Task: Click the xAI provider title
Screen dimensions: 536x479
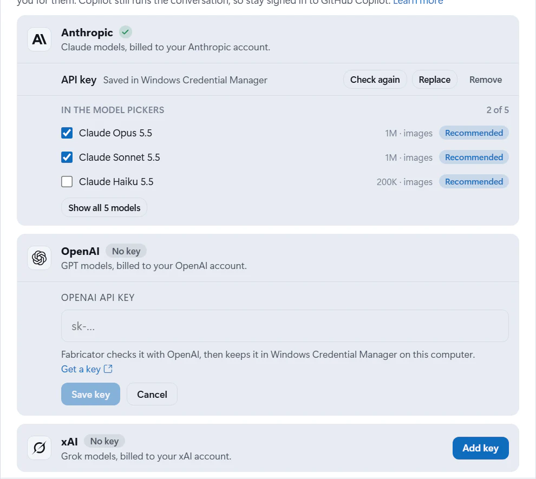Action: click(69, 442)
